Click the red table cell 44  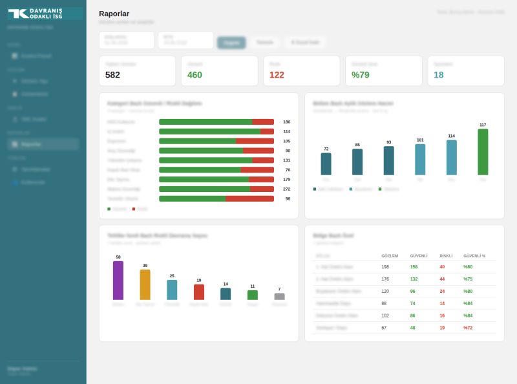442,279
